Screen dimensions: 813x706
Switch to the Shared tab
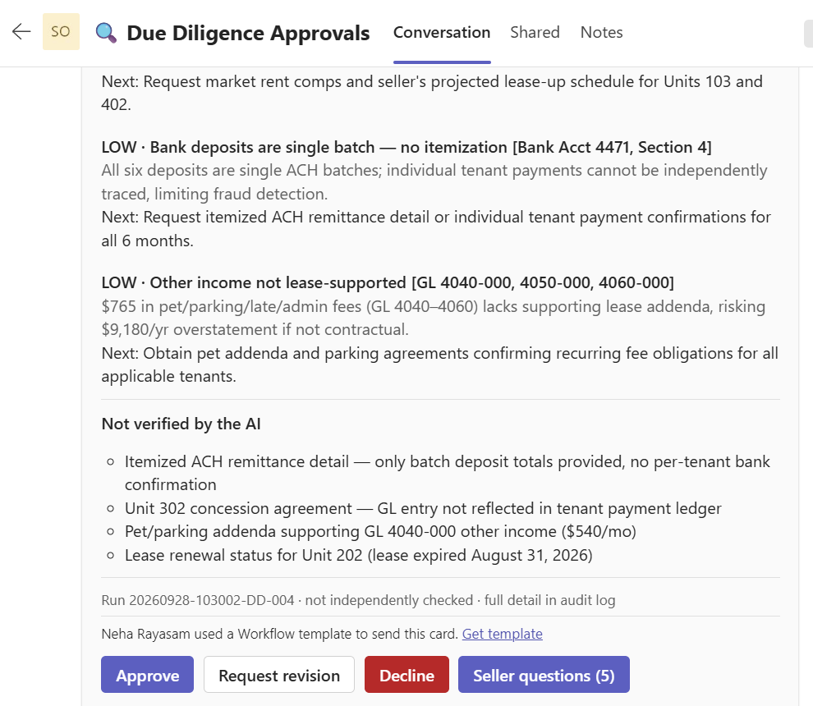pyautogui.click(x=535, y=32)
